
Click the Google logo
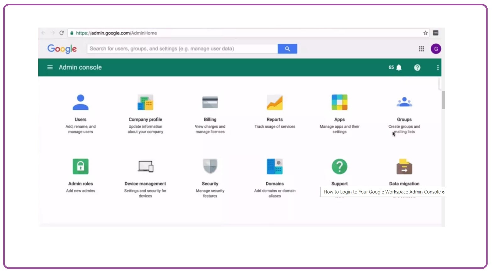62,49
